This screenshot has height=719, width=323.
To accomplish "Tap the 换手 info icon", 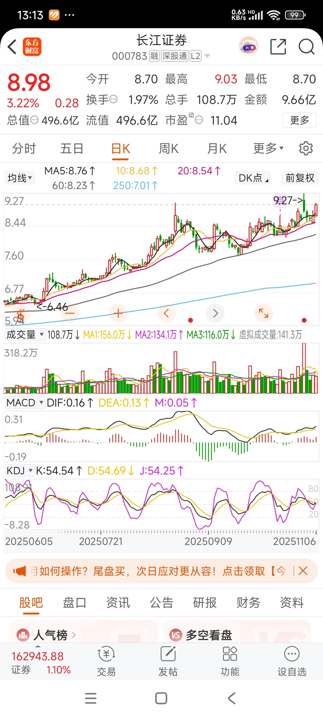I will (113, 99).
